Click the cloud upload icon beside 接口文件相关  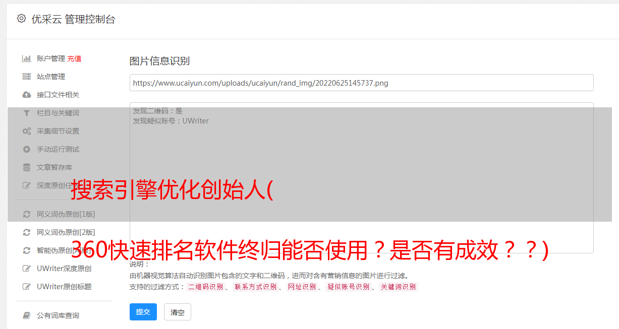point(27,95)
